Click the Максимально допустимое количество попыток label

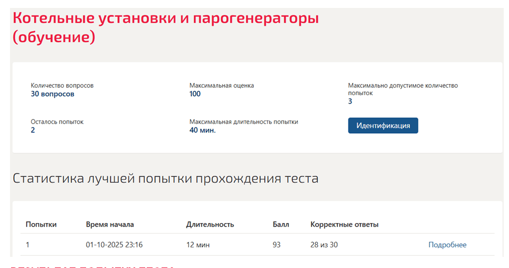point(403,89)
